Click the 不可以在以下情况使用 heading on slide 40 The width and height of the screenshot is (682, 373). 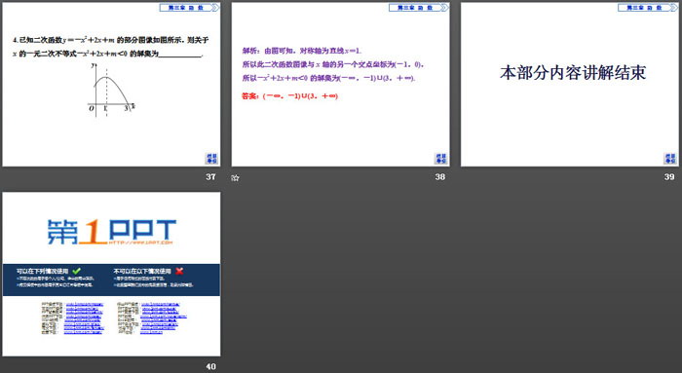[142, 271]
